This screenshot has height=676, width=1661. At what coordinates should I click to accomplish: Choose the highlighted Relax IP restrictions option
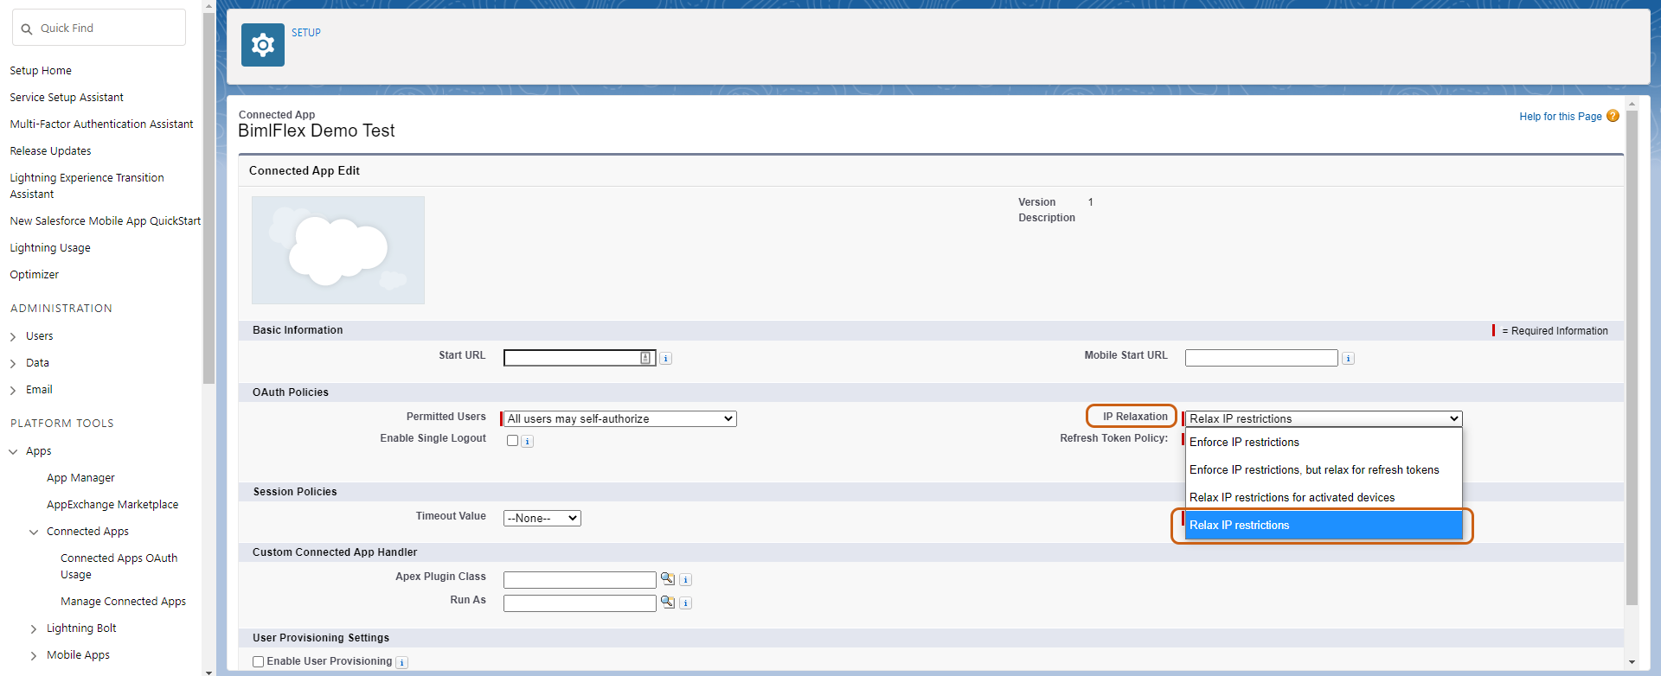click(x=1324, y=525)
